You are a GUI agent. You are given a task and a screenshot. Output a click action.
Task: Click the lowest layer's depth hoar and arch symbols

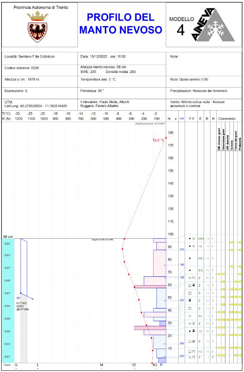pyautogui.click(x=192, y=357)
